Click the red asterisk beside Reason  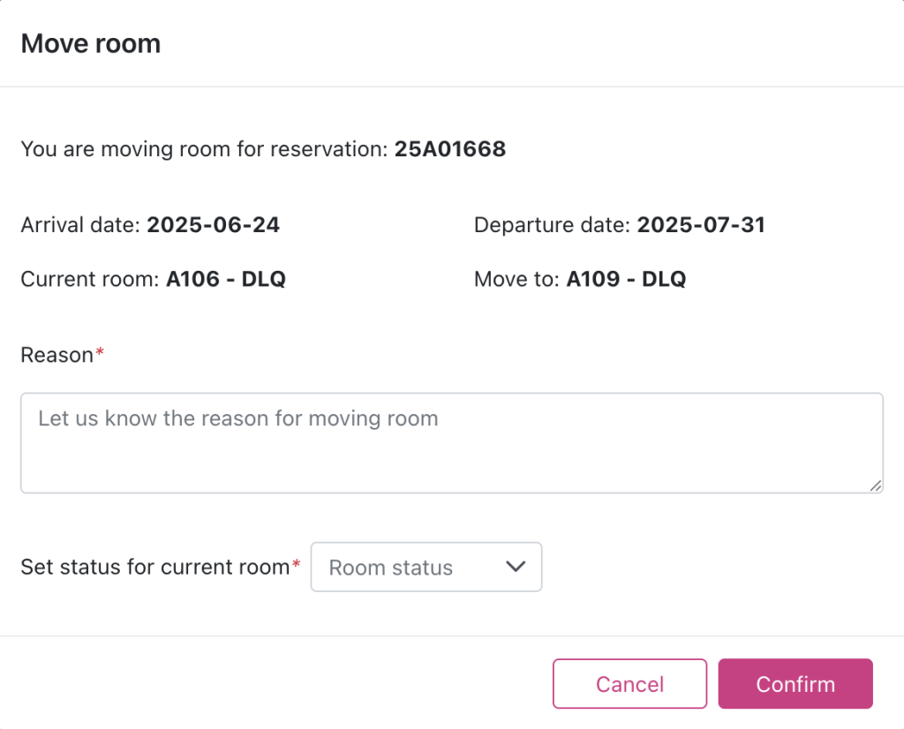(x=100, y=352)
